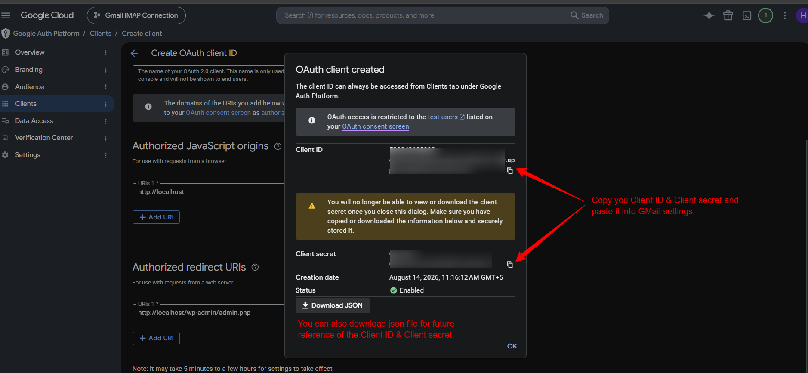Go to Google Auth Platform breadcrumb

pyautogui.click(x=46, y=34)
